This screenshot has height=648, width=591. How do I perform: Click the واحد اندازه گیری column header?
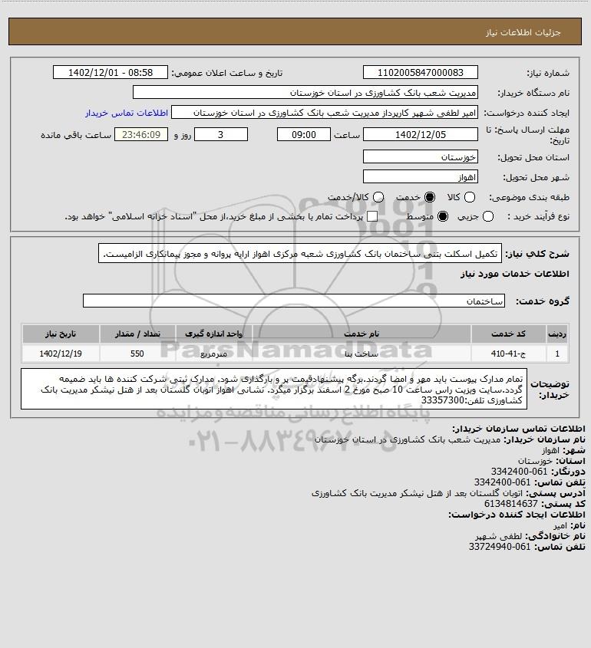coord(214,334)
